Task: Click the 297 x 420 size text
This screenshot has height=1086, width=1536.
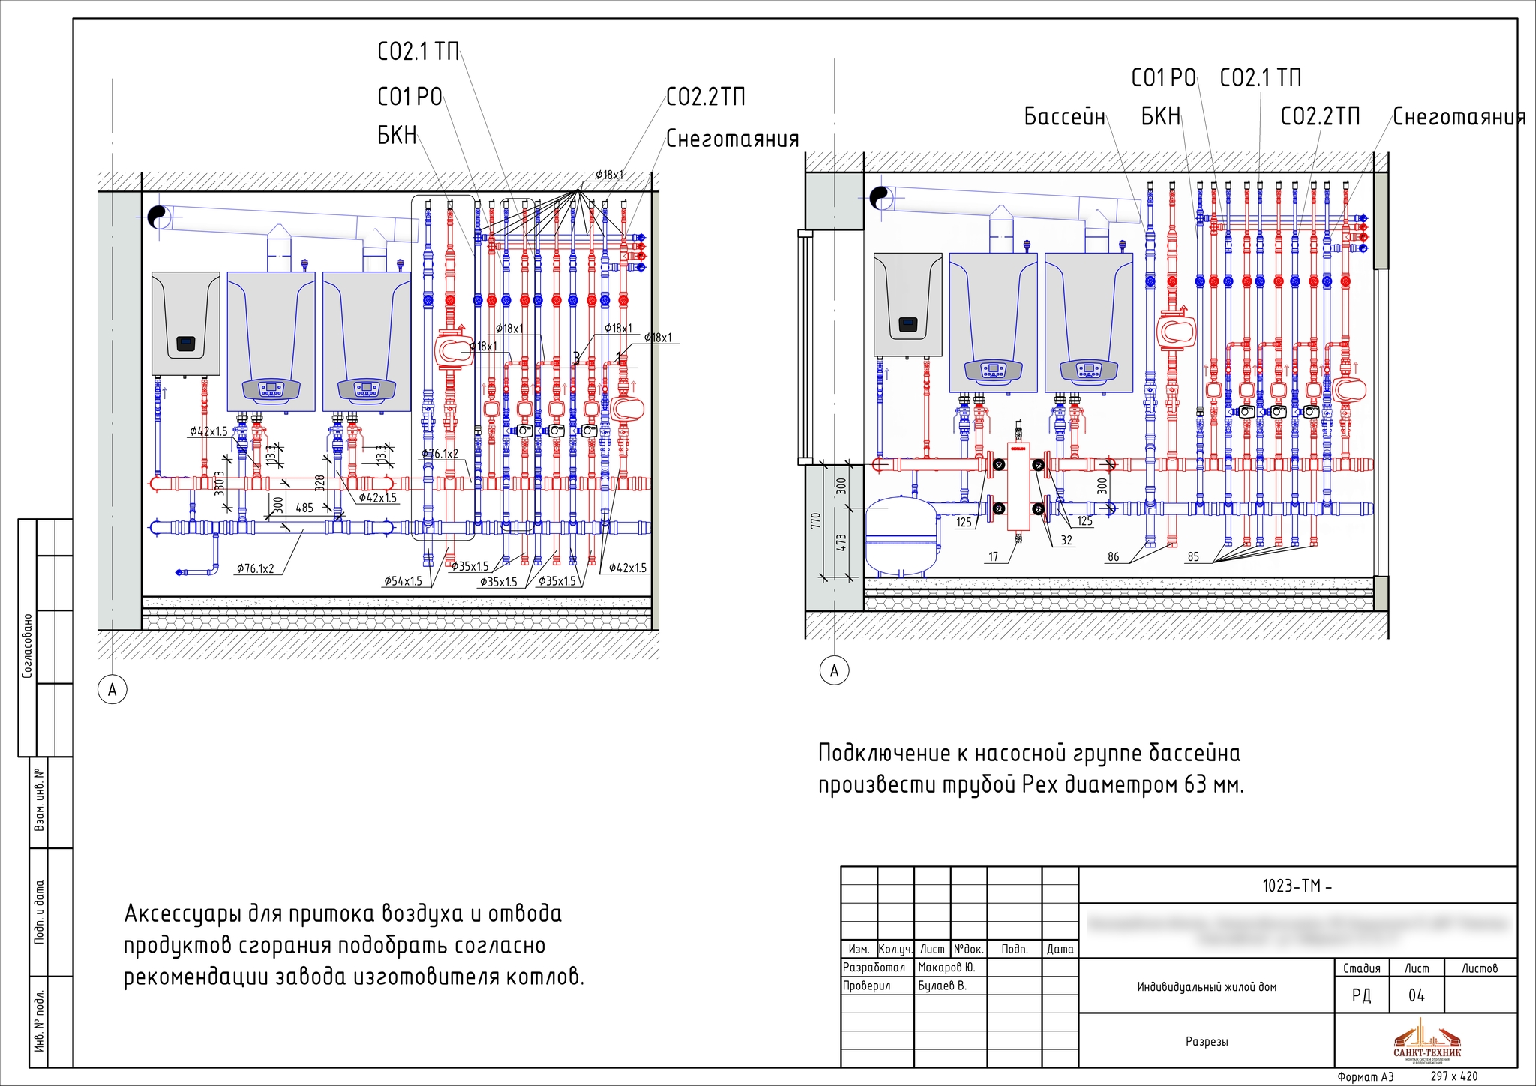Action: click(1453, 1076)
